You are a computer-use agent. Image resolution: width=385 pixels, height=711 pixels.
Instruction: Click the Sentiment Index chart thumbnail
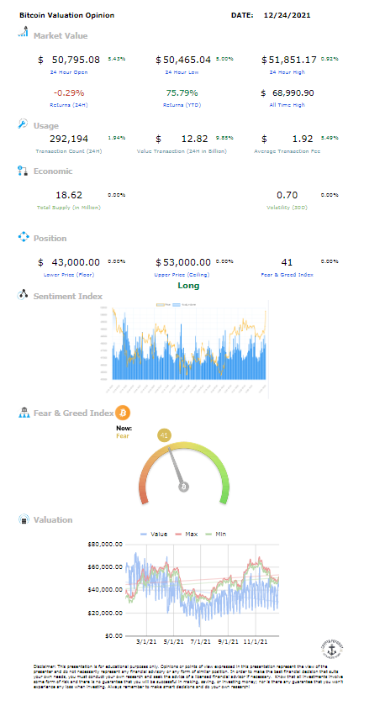point(183,349)
